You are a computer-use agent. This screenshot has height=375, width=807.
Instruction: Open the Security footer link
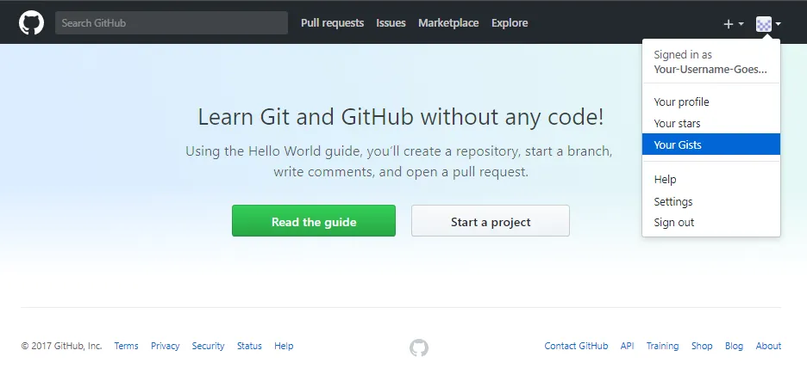[208, 346]
